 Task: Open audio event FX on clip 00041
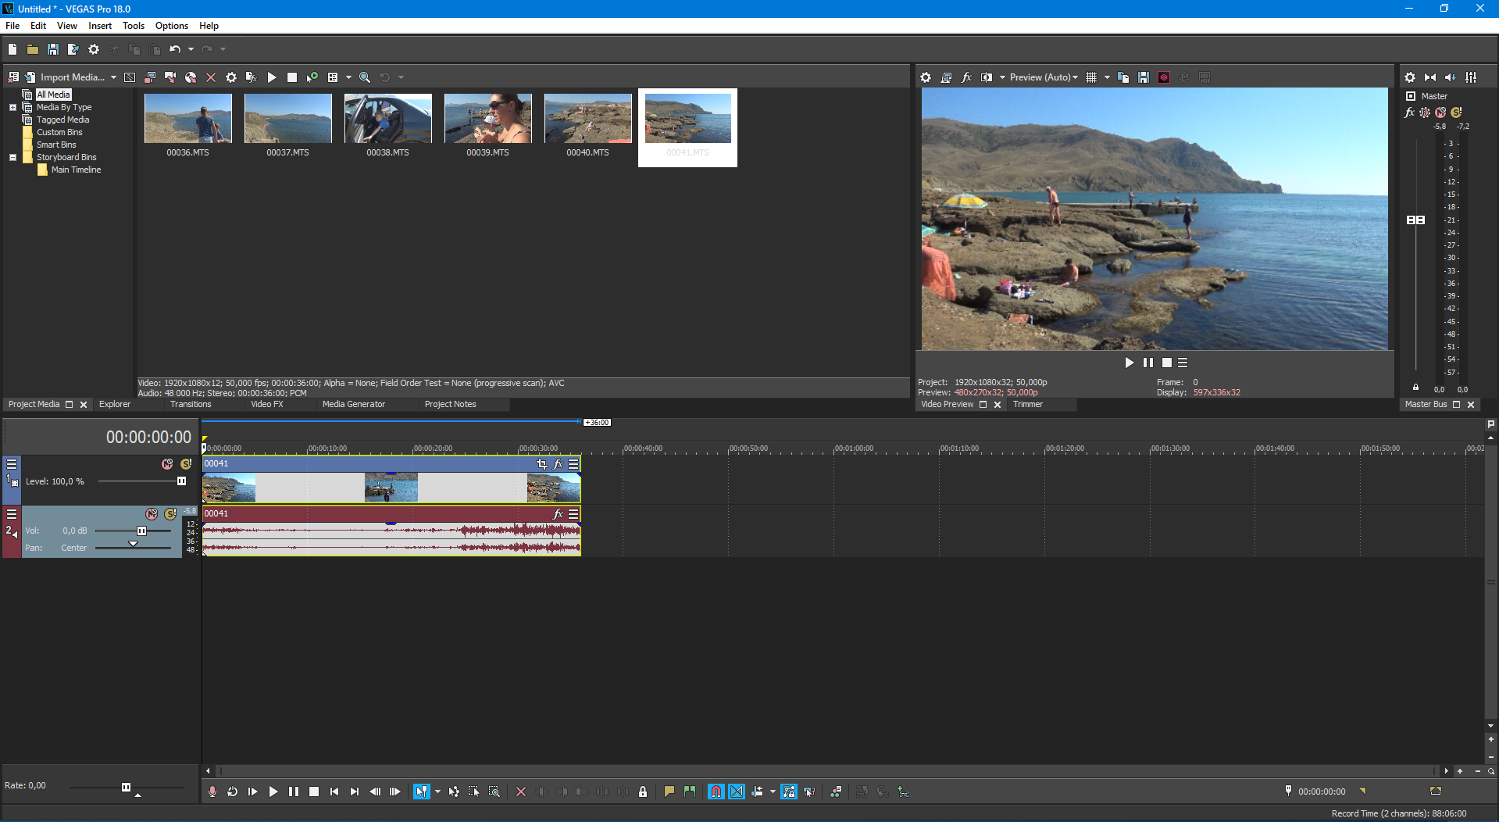tap(558, 514)
